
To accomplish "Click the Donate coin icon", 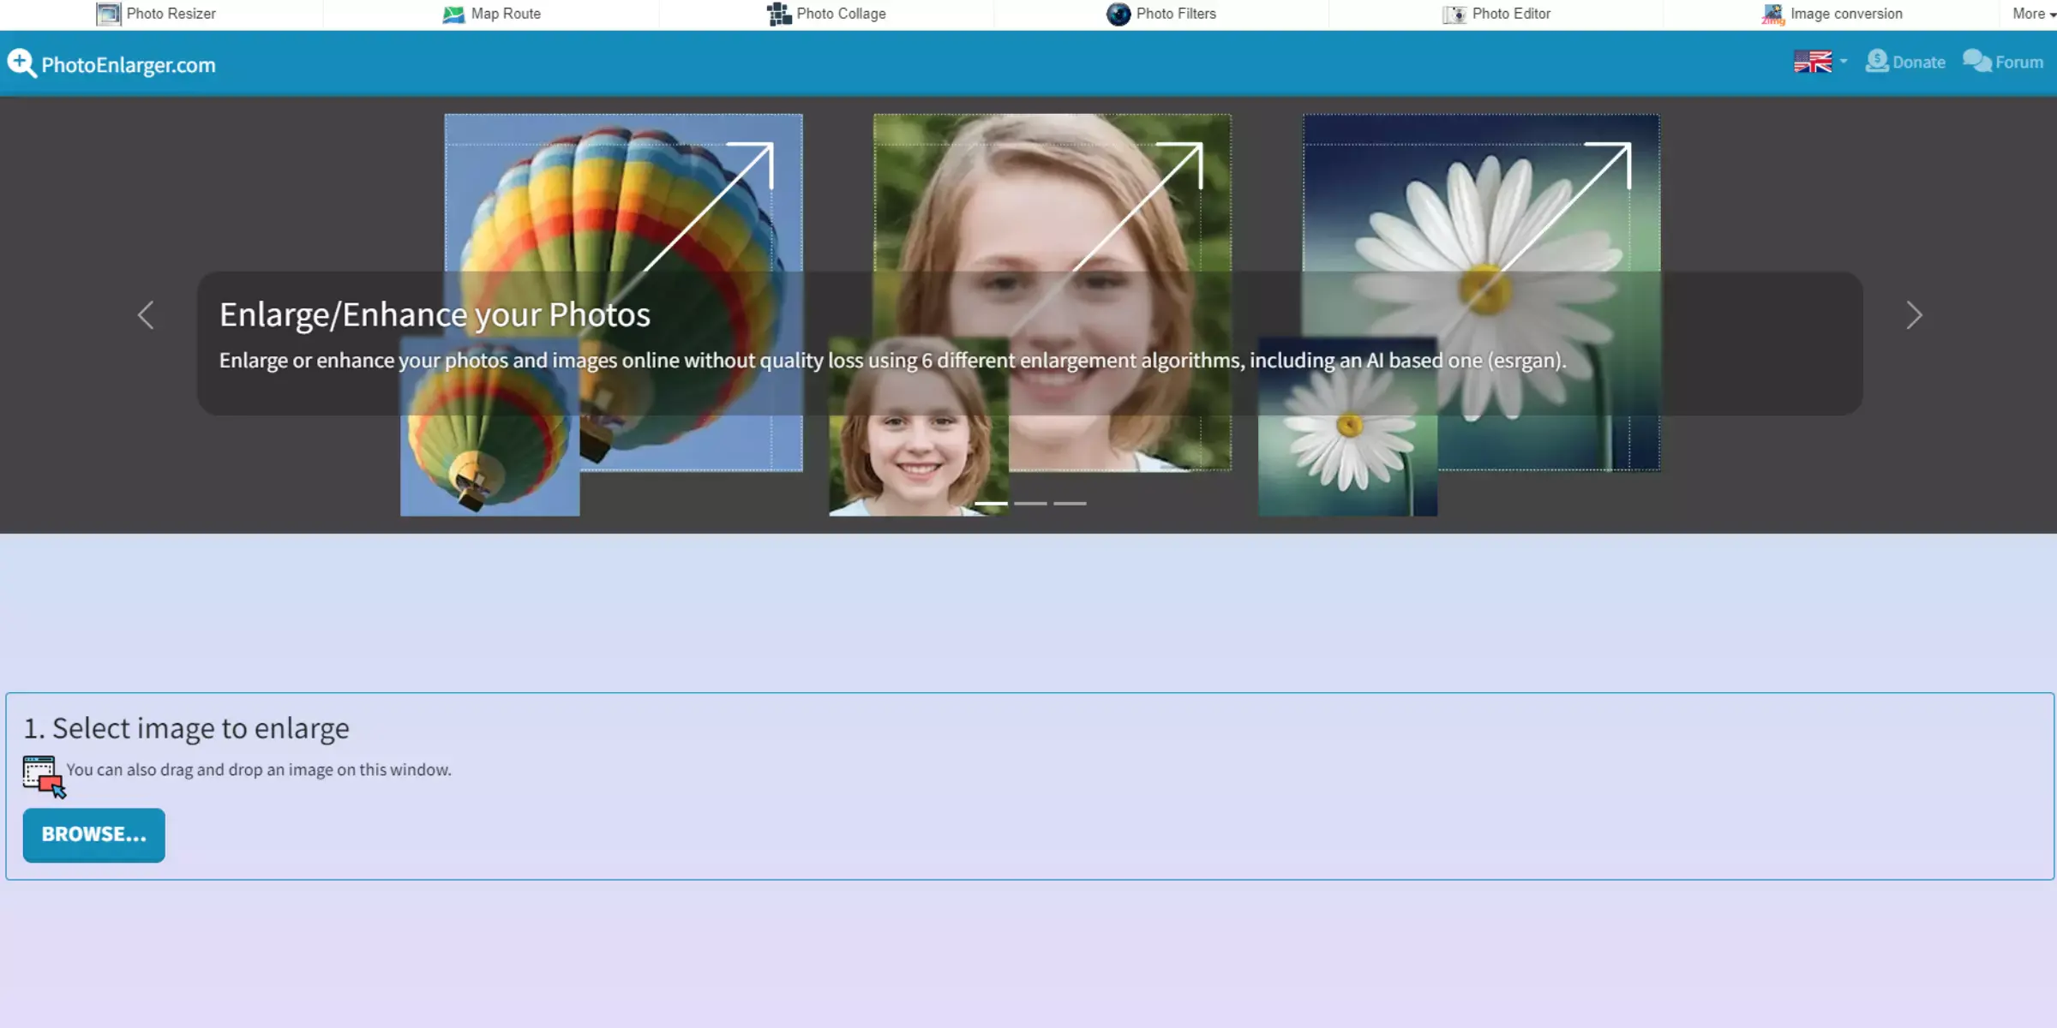I will pos(1877,62).
